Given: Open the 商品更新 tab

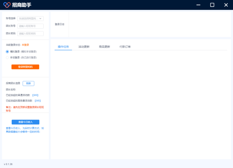Looking at the screenshot, I should (x=105, y=47).
